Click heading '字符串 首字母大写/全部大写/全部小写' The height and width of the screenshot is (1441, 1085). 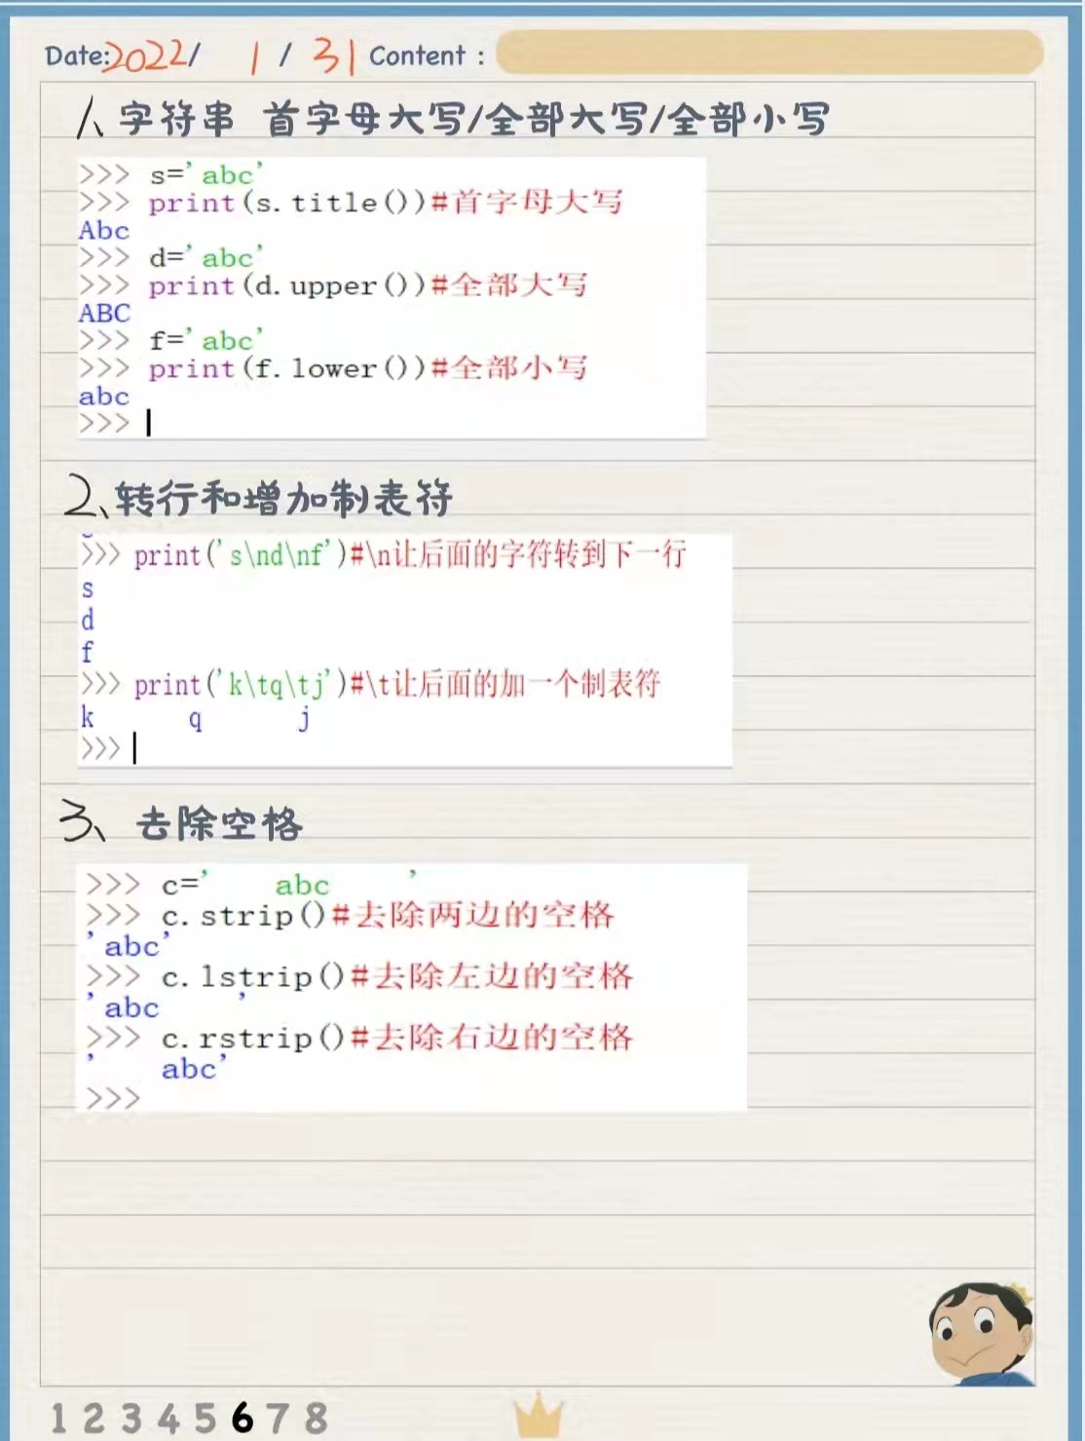[x=474, y=120]
